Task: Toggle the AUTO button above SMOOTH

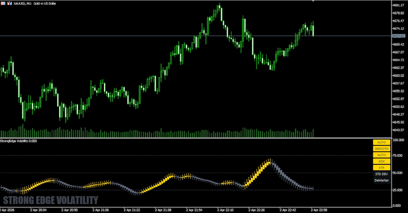Action: (x=382, y=142)
